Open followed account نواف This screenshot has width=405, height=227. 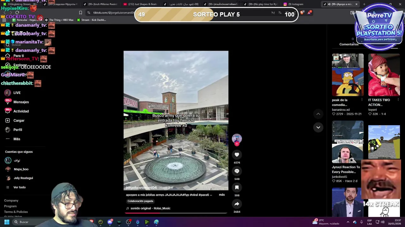click(17, 160)
